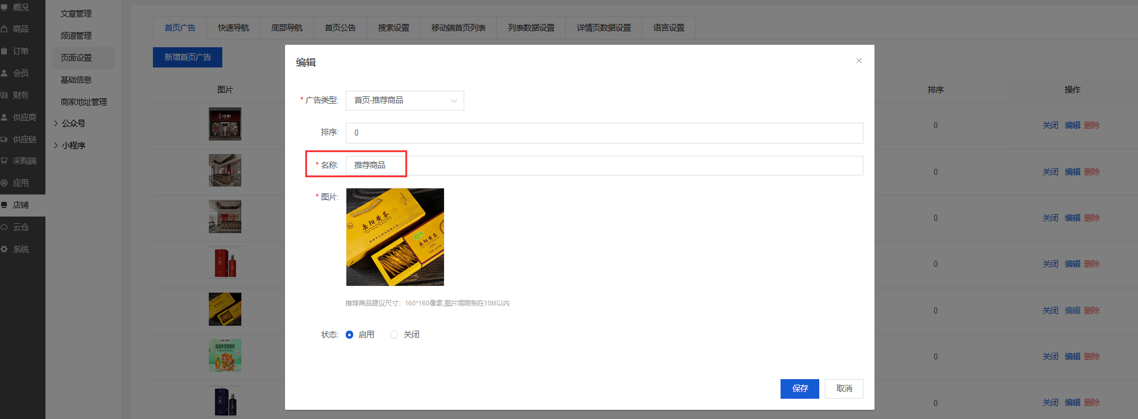Viewport: 1138px width, 419px height.
Task: Click the 图片 column header
Action: 225,90
